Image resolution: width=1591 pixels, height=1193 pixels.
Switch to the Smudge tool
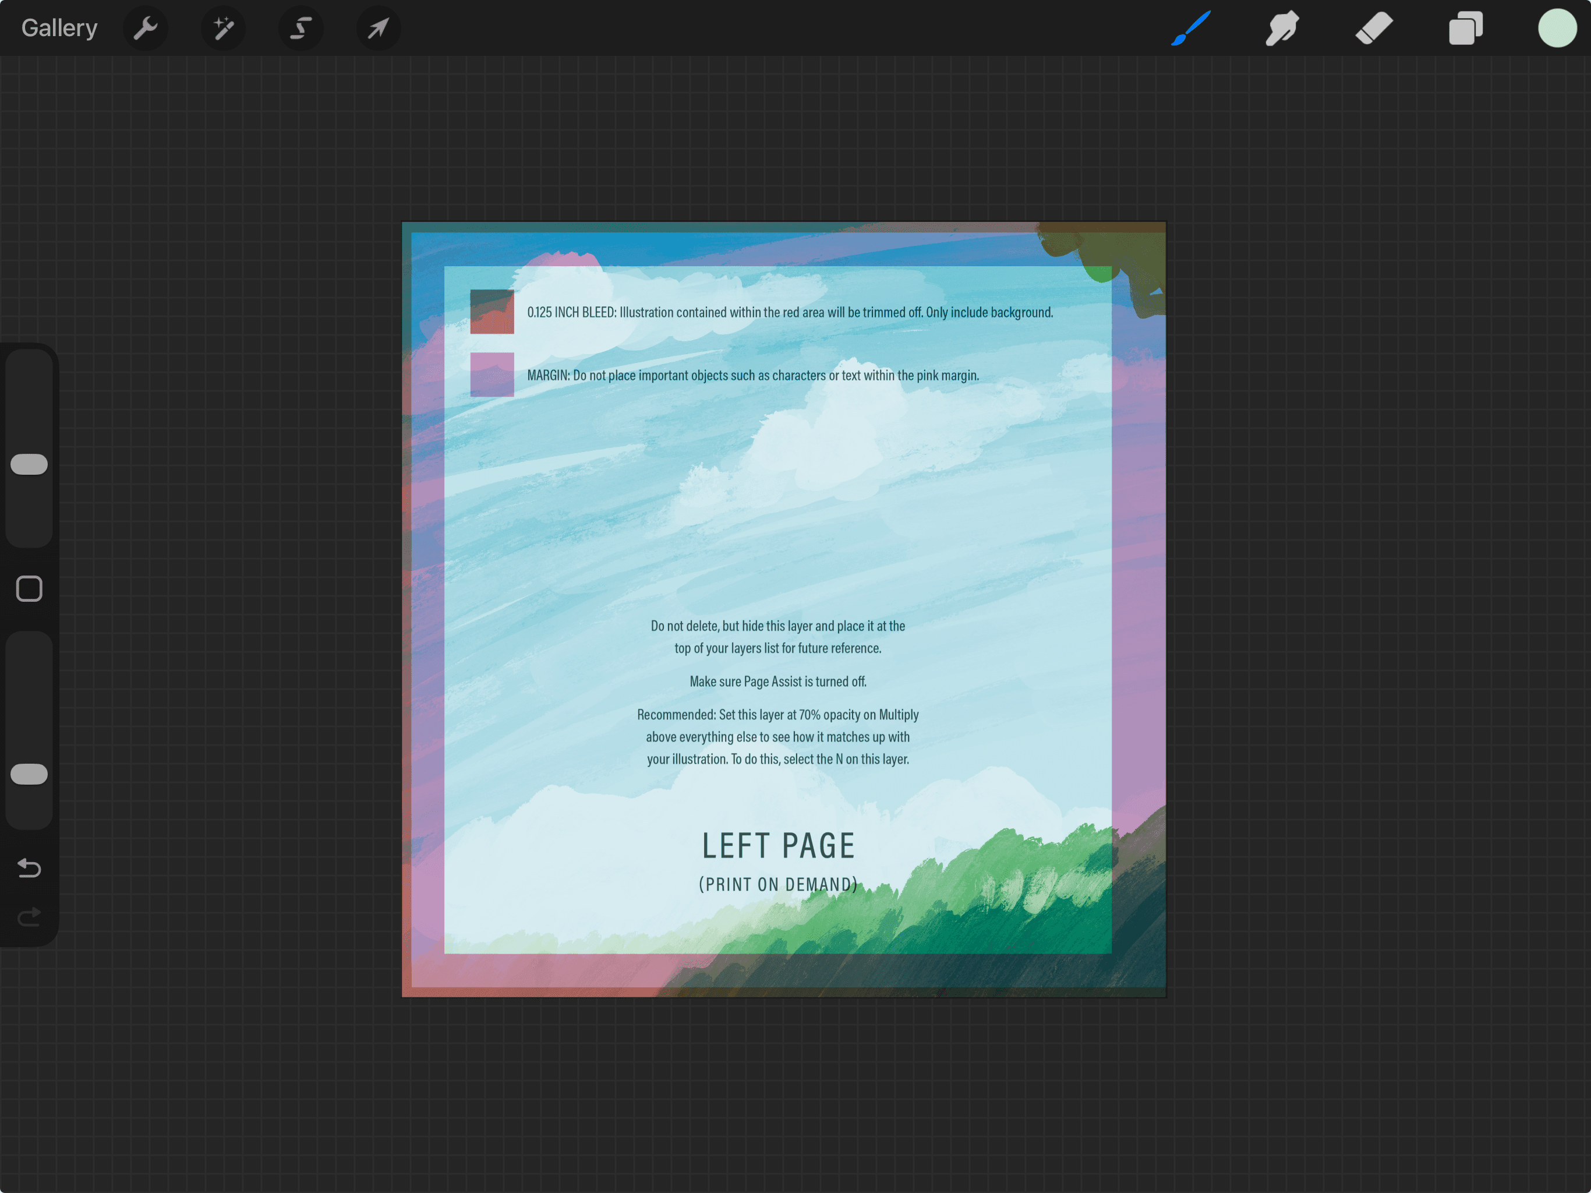[1282, 28]
